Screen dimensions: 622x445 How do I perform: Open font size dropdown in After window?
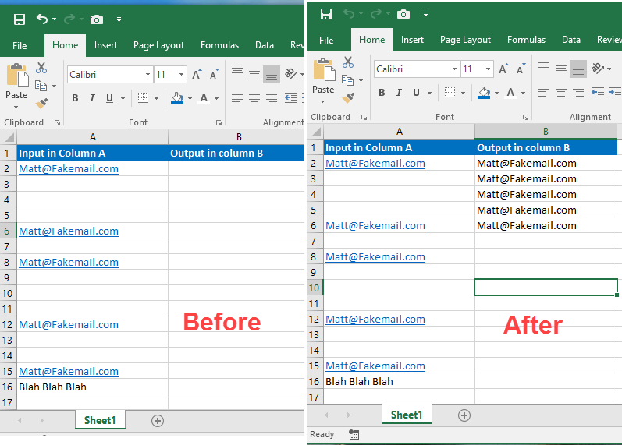point(488,69)
